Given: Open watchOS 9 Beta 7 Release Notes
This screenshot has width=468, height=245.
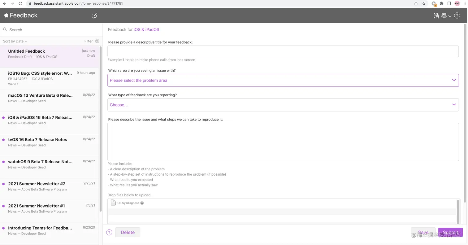Looking at the screenshot, I should tap(50, 167).
